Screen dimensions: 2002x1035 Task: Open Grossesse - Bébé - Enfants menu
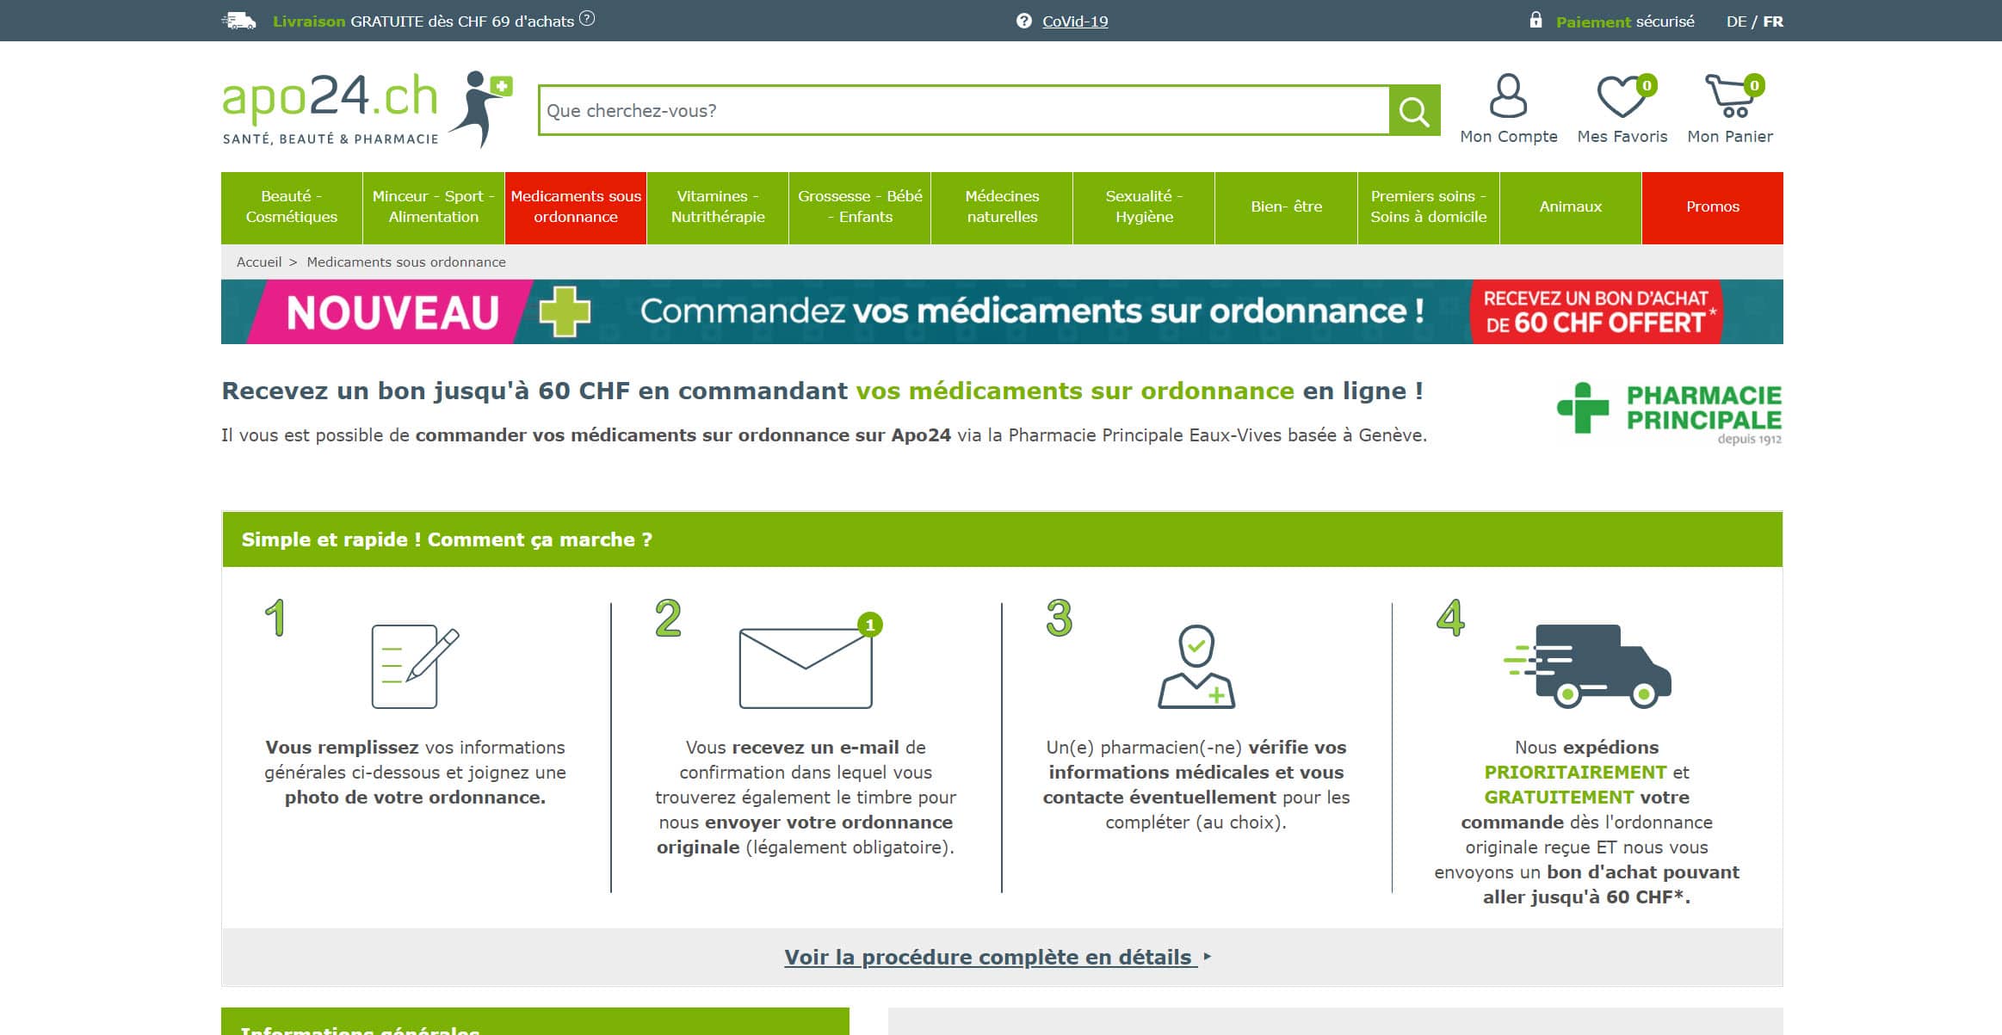click(x=860, y=207)
